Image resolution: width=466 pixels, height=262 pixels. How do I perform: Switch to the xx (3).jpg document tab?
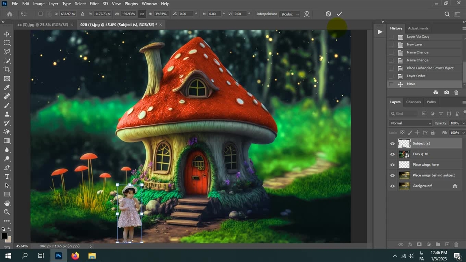click(43, 24)
